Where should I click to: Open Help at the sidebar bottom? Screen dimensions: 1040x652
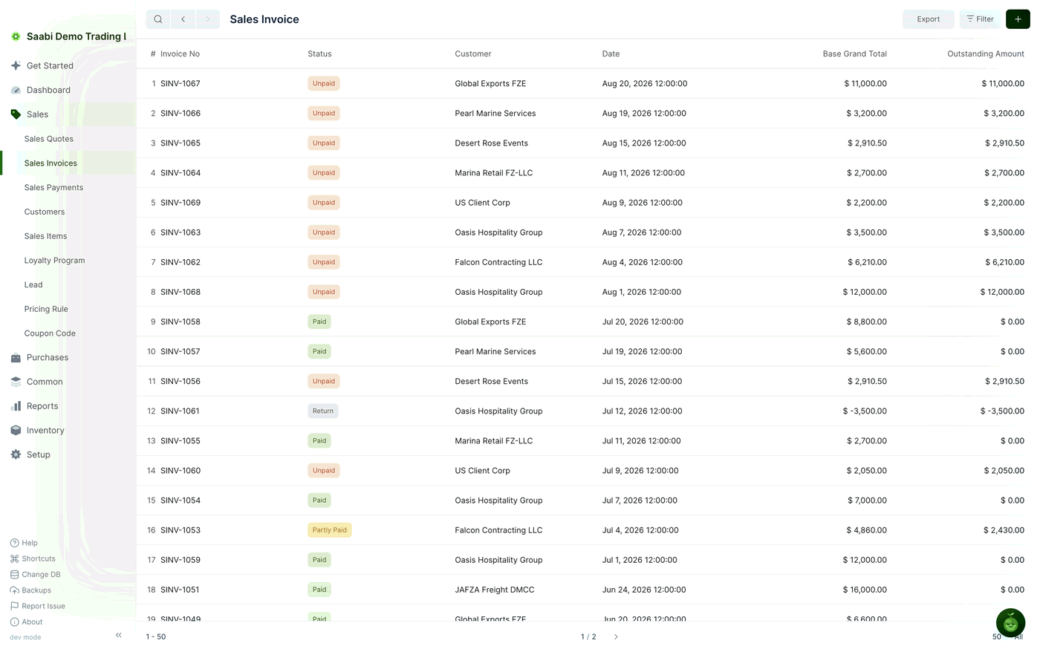click(24, 543)
